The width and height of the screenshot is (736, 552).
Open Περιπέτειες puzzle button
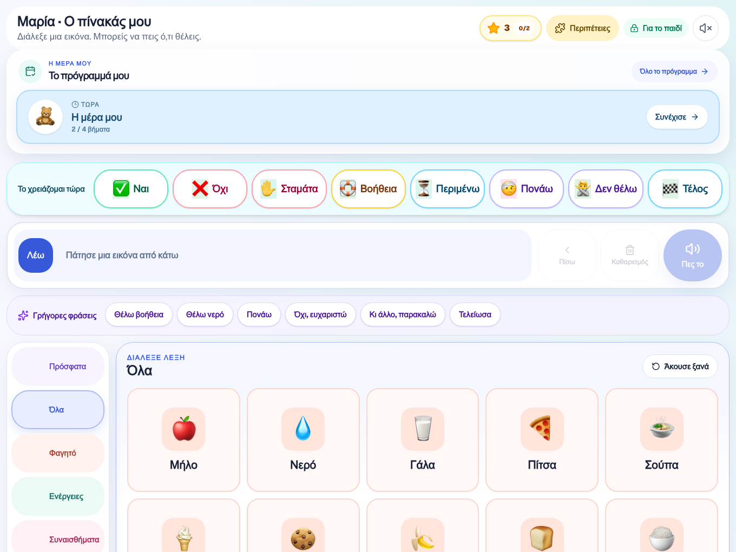[x=582, y=28]
